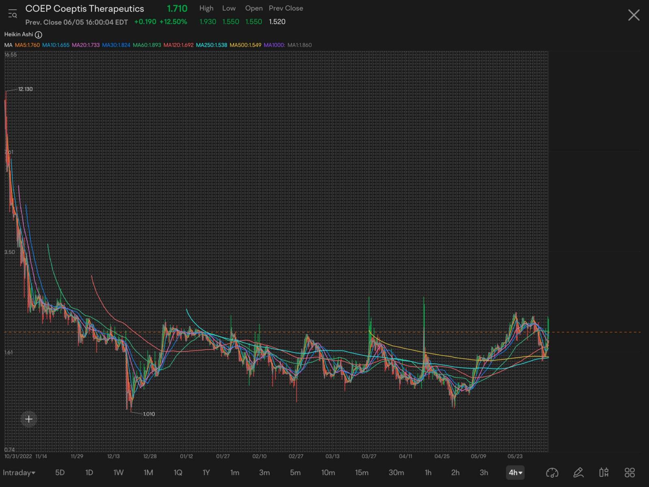This screenshot has width=649, height=487.
Task: Click the 3.50 price axis label
Action: pos(9,252)
